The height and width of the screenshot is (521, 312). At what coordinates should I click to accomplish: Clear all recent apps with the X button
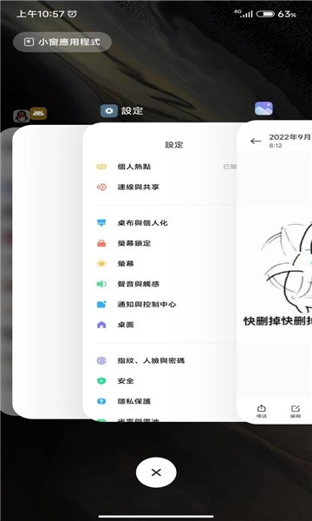(156, 472)
